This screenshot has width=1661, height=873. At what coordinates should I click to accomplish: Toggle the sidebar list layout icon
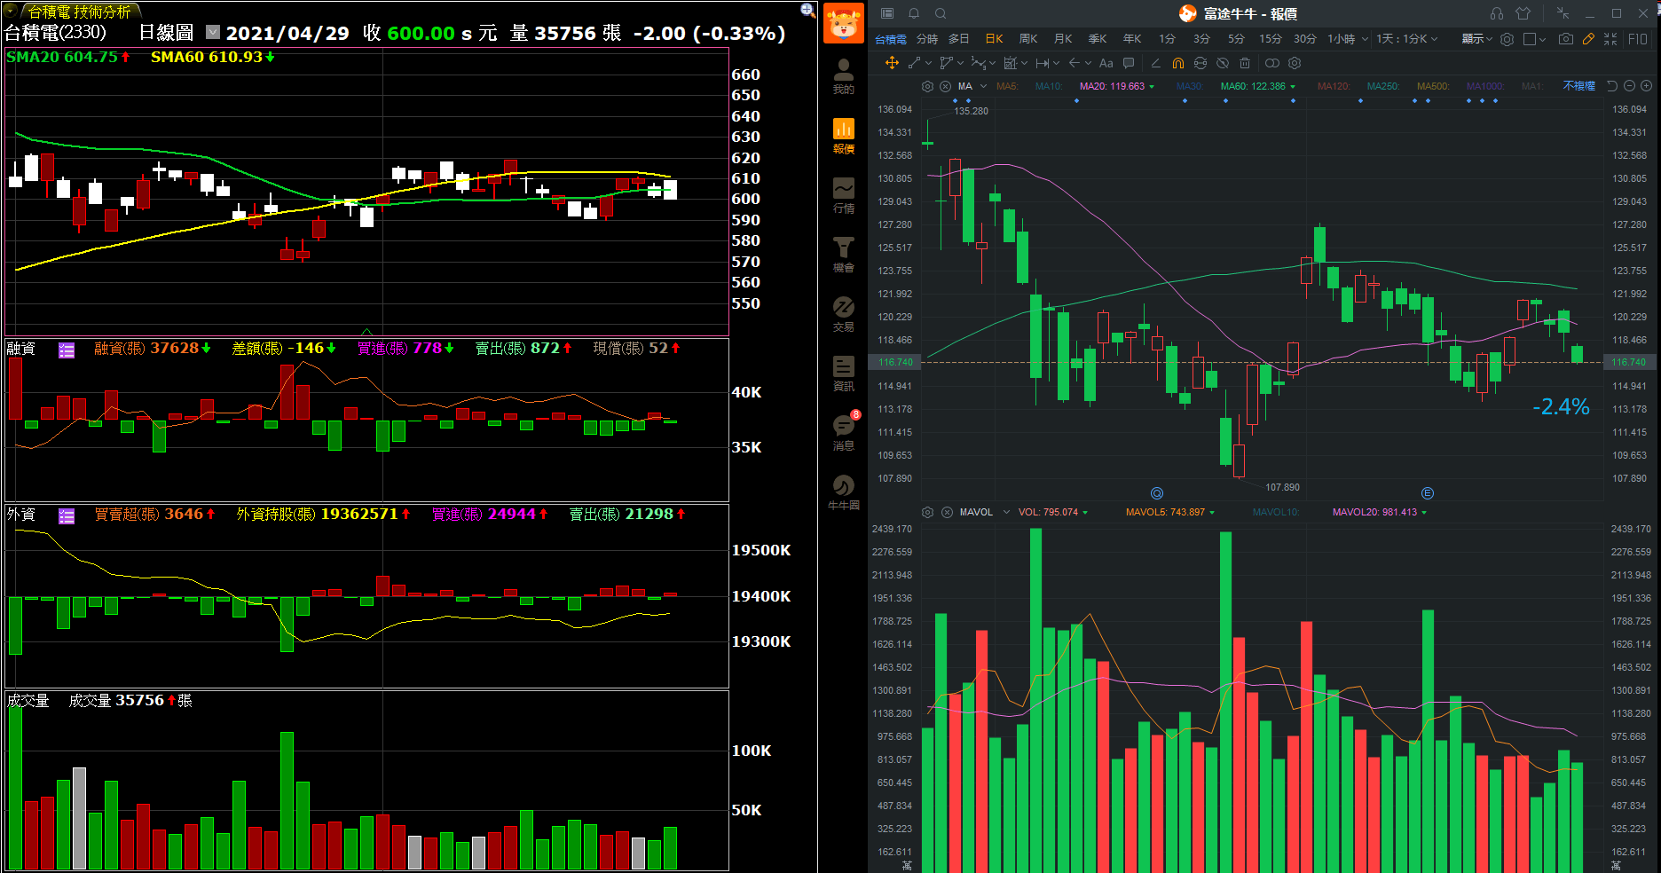887,13
